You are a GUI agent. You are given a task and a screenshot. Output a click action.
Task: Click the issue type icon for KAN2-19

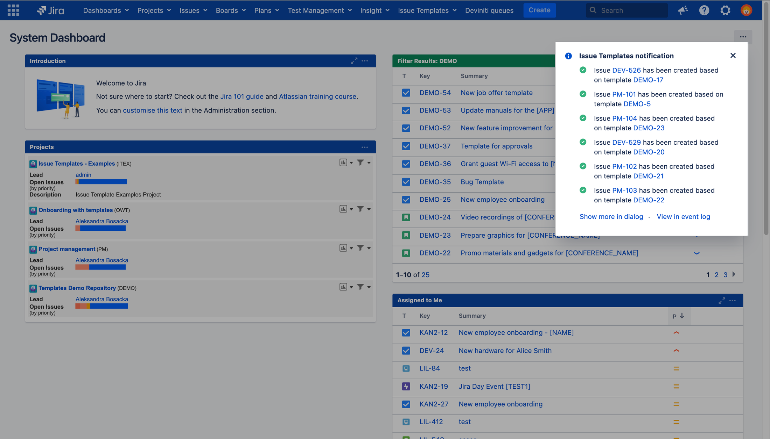[406, 386]
